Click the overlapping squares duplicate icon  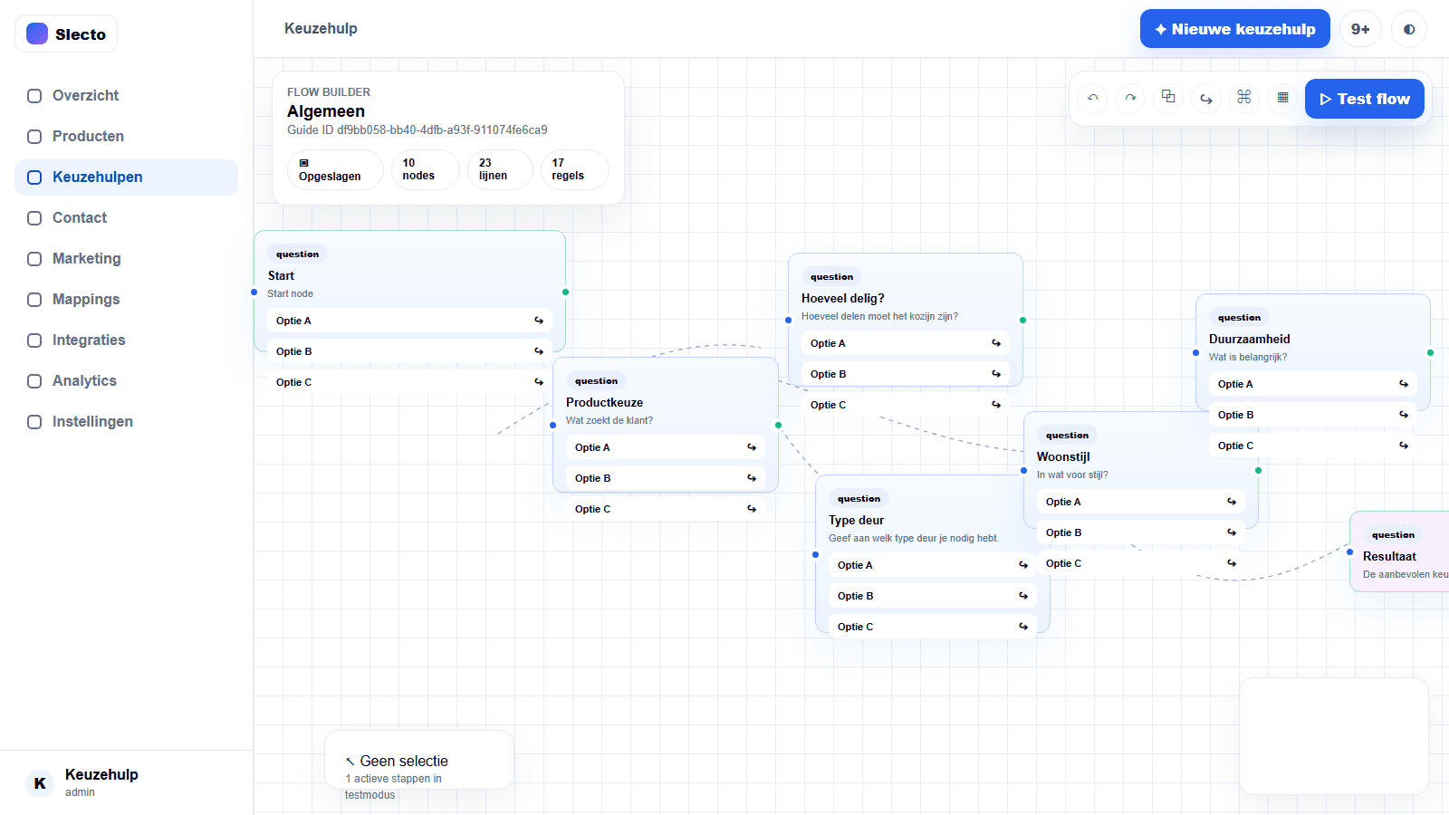point(1168,97)
